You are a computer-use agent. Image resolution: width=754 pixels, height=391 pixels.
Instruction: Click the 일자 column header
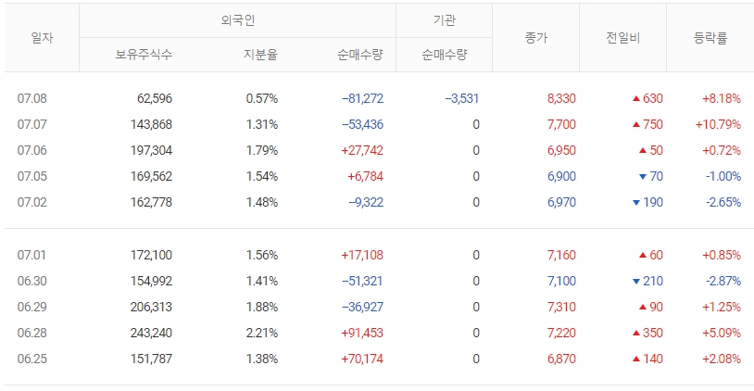42,37
